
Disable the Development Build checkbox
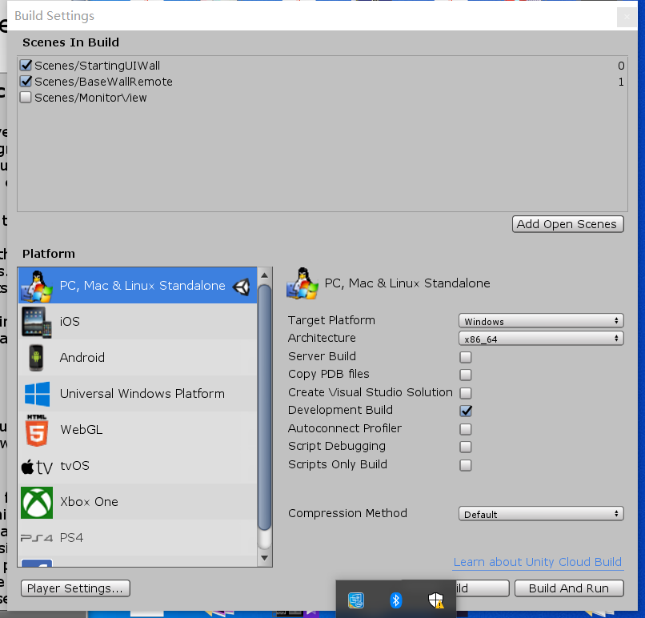coord(466,411)
